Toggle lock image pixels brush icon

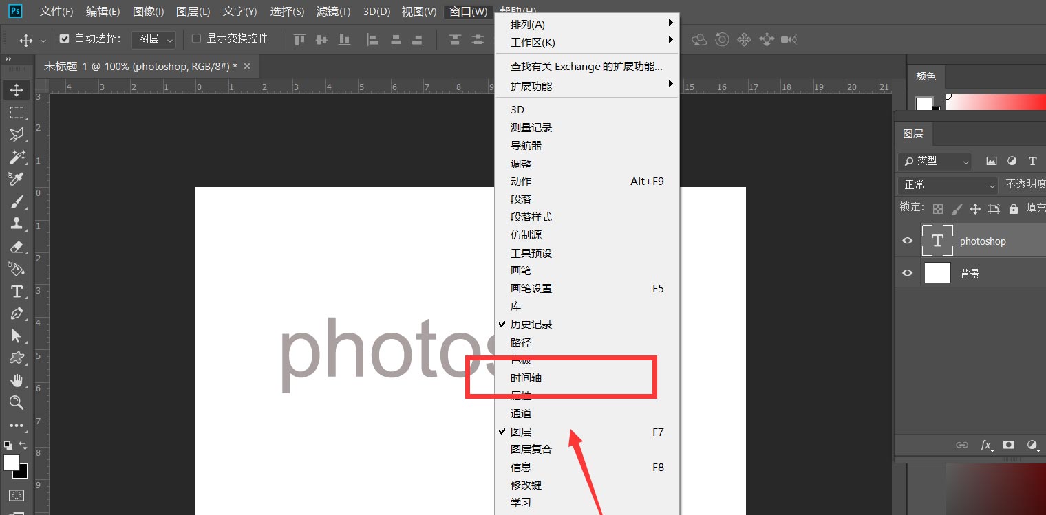coord(957,208)
